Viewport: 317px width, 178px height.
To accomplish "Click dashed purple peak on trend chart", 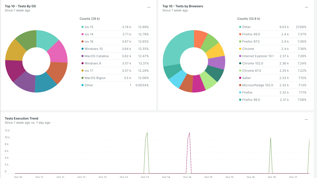I will tap(189, 133).
